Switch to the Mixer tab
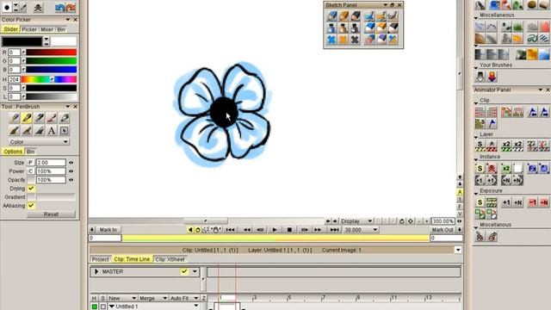Image resolution: width=551 pixels, height=310 pixels. pyautogui.click(x=46, y=29)
